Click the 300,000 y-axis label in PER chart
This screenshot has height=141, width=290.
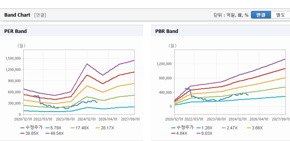(15, 103)
